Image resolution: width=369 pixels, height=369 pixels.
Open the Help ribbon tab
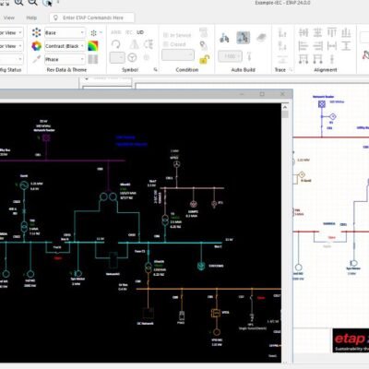pos(31,18)
